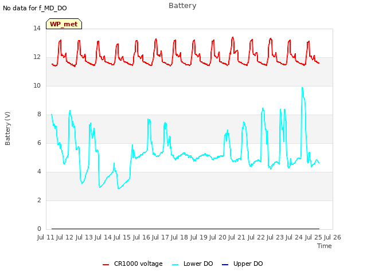Click the Jul 26 x-axis tick label

coord(333,237)
